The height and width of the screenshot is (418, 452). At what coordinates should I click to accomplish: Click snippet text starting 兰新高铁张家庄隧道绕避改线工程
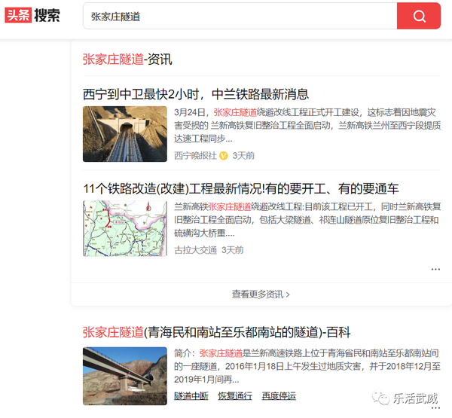pos(307,220)
